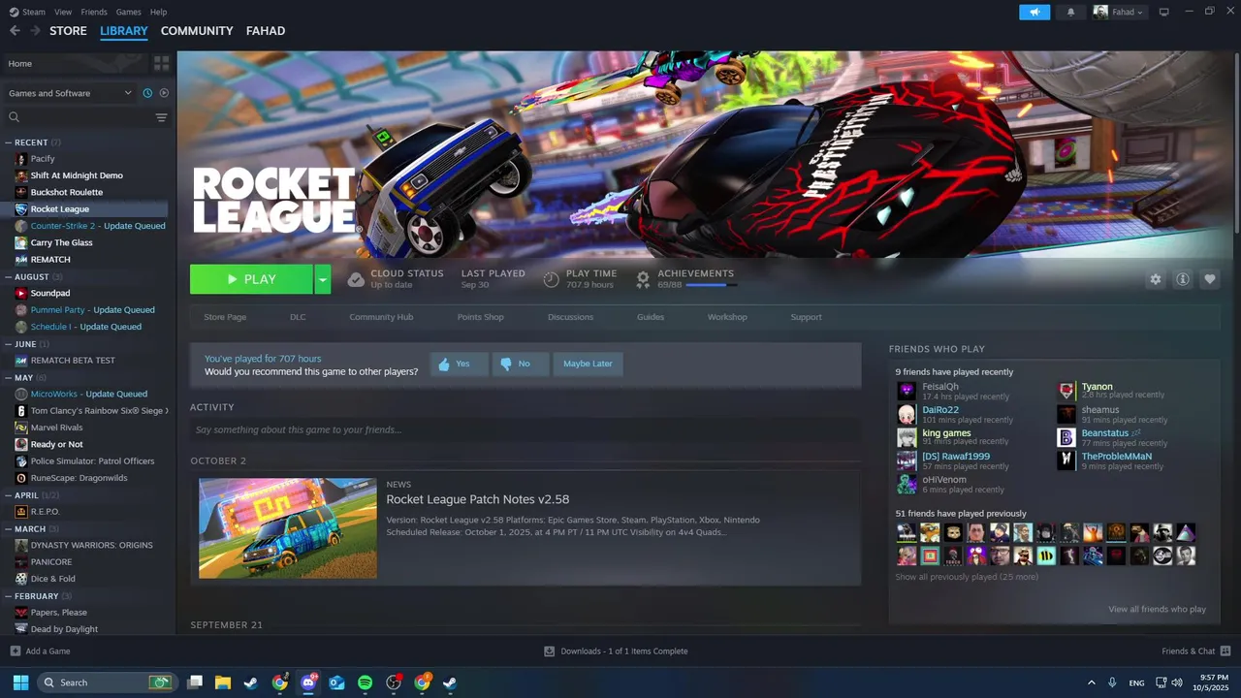Click the Home library button
The image size is (1241, 698).
click(x=74, y=63)
